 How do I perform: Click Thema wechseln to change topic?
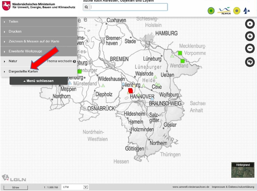point(61,61)
